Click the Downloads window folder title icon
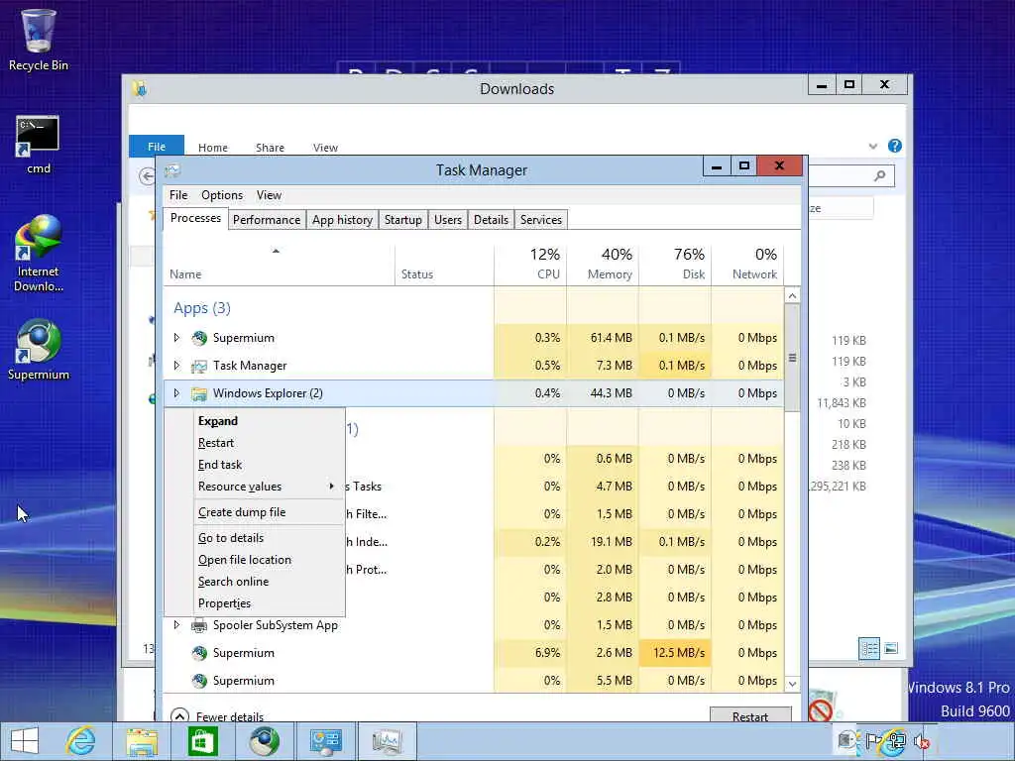Image resolution: width=1015 pixels, height=761 pixels. point(140,88)
